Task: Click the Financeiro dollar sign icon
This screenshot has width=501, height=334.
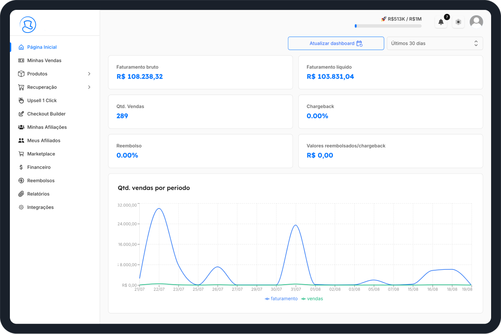Action: click(x=21, y=167)
